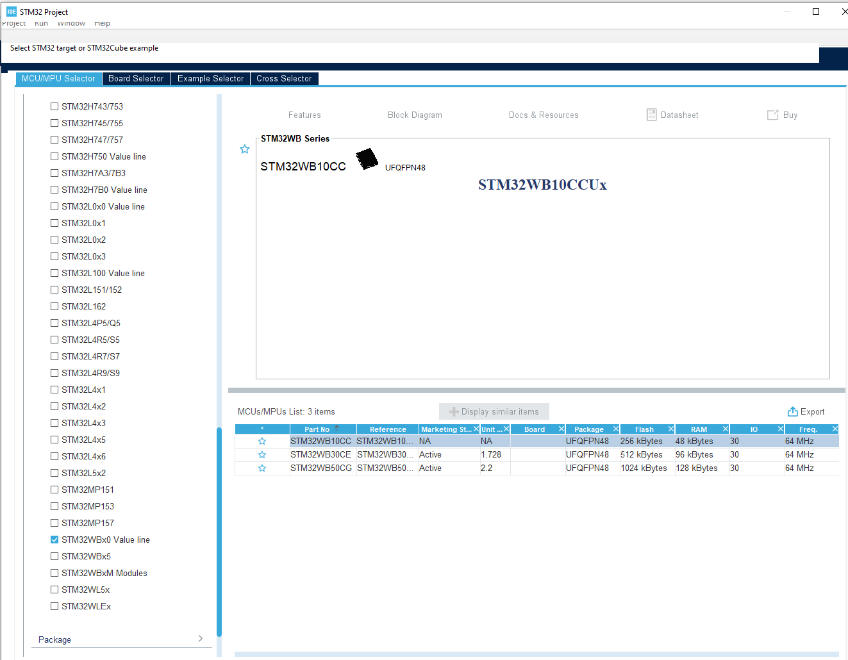Close the RAM column

point(726,429)
